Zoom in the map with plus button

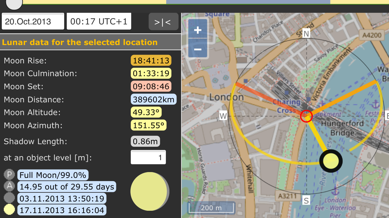tap(198, 30)
